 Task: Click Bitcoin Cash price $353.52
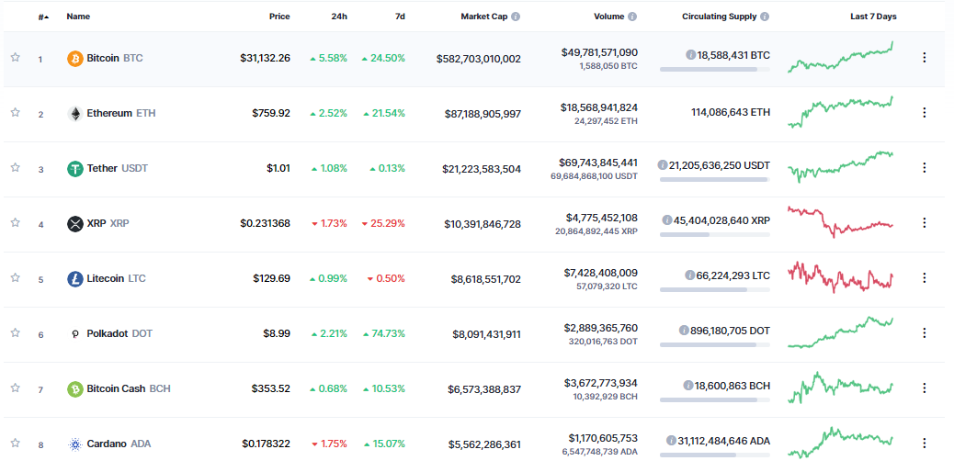click(271, 388)
